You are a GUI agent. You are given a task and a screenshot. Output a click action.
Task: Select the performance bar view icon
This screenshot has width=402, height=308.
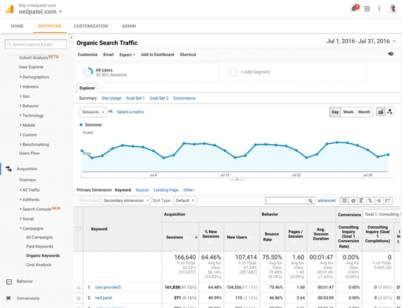point(362,201)
